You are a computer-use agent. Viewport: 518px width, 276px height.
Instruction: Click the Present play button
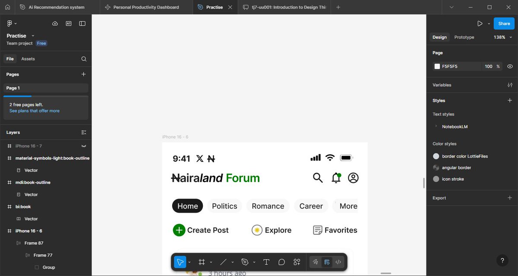pos(480,24)
